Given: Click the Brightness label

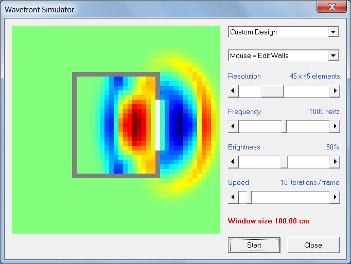Looking at the screenshot, I should 244,147.
